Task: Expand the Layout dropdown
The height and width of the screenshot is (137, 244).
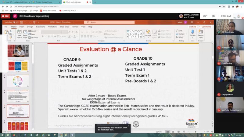Action: 33,31
